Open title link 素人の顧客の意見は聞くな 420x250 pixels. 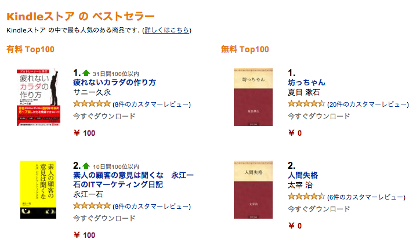point(133,180)
